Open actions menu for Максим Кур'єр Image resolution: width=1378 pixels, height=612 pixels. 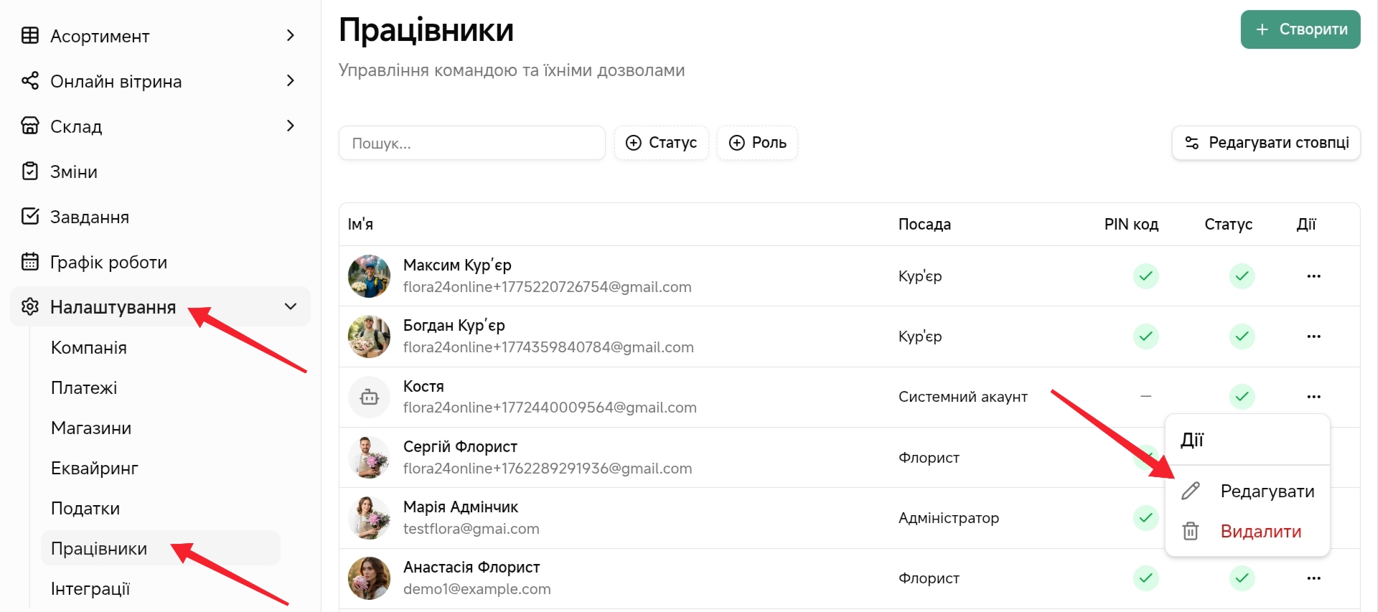pyautogui.click(x=1313, y=276)
